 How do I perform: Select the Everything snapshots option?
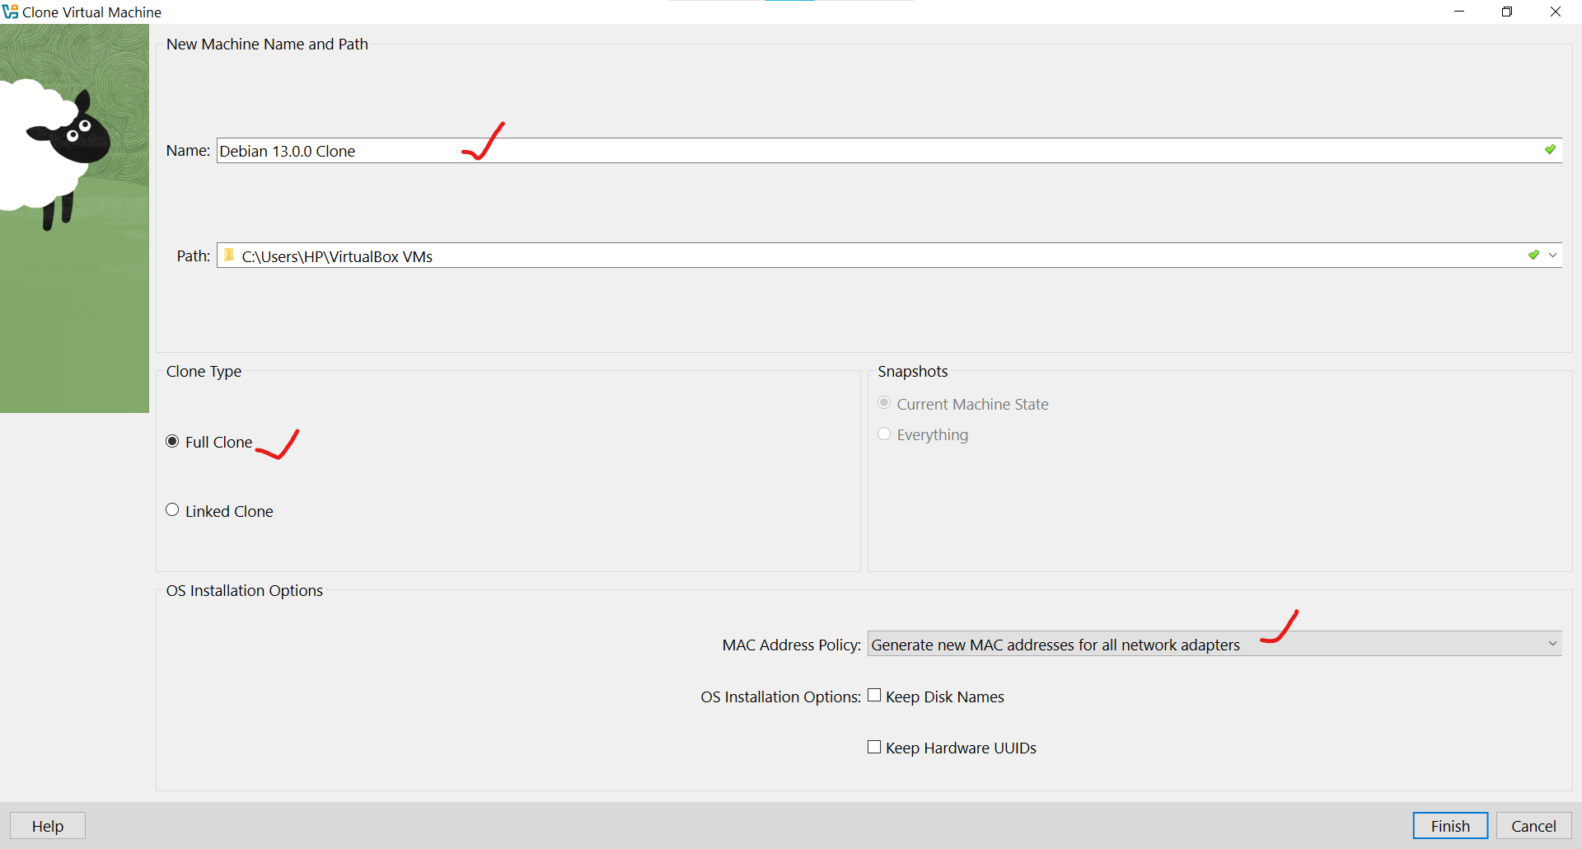(x=884, y=434)
